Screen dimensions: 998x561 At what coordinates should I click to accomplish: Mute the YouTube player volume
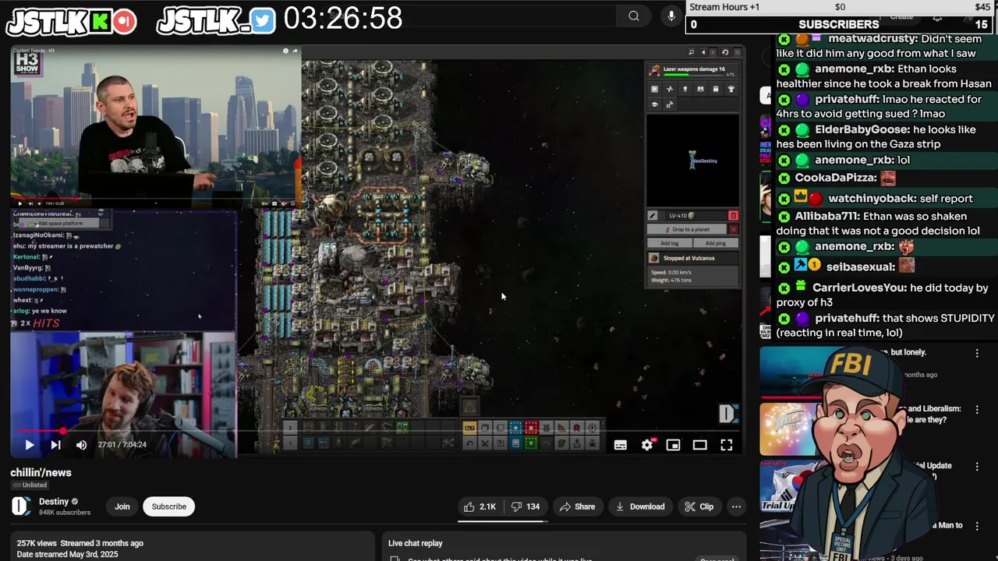(81, 445)
